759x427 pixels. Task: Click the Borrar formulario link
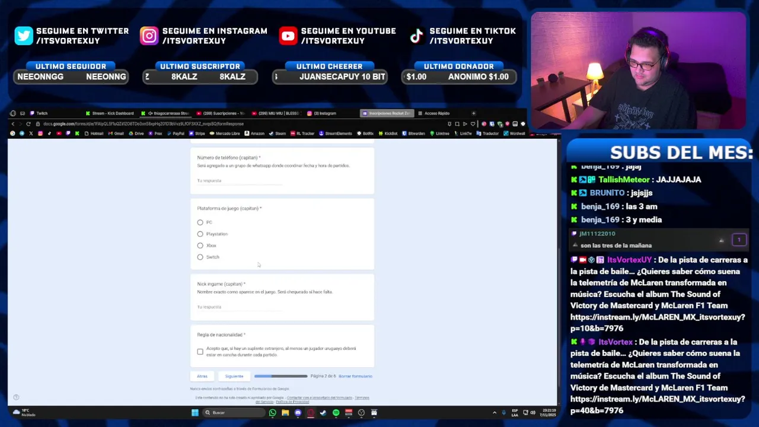point(355,376)
